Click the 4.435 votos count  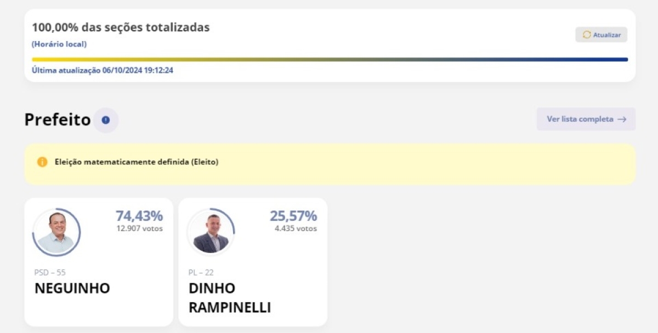(x=296, y=228)
